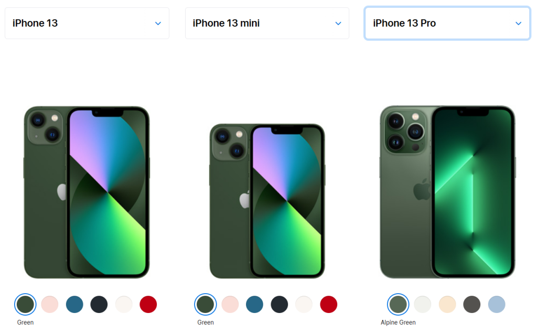The image size is (537, 334).
Task: Select green swatch for iPhone 13
Action: pos(25,304)
